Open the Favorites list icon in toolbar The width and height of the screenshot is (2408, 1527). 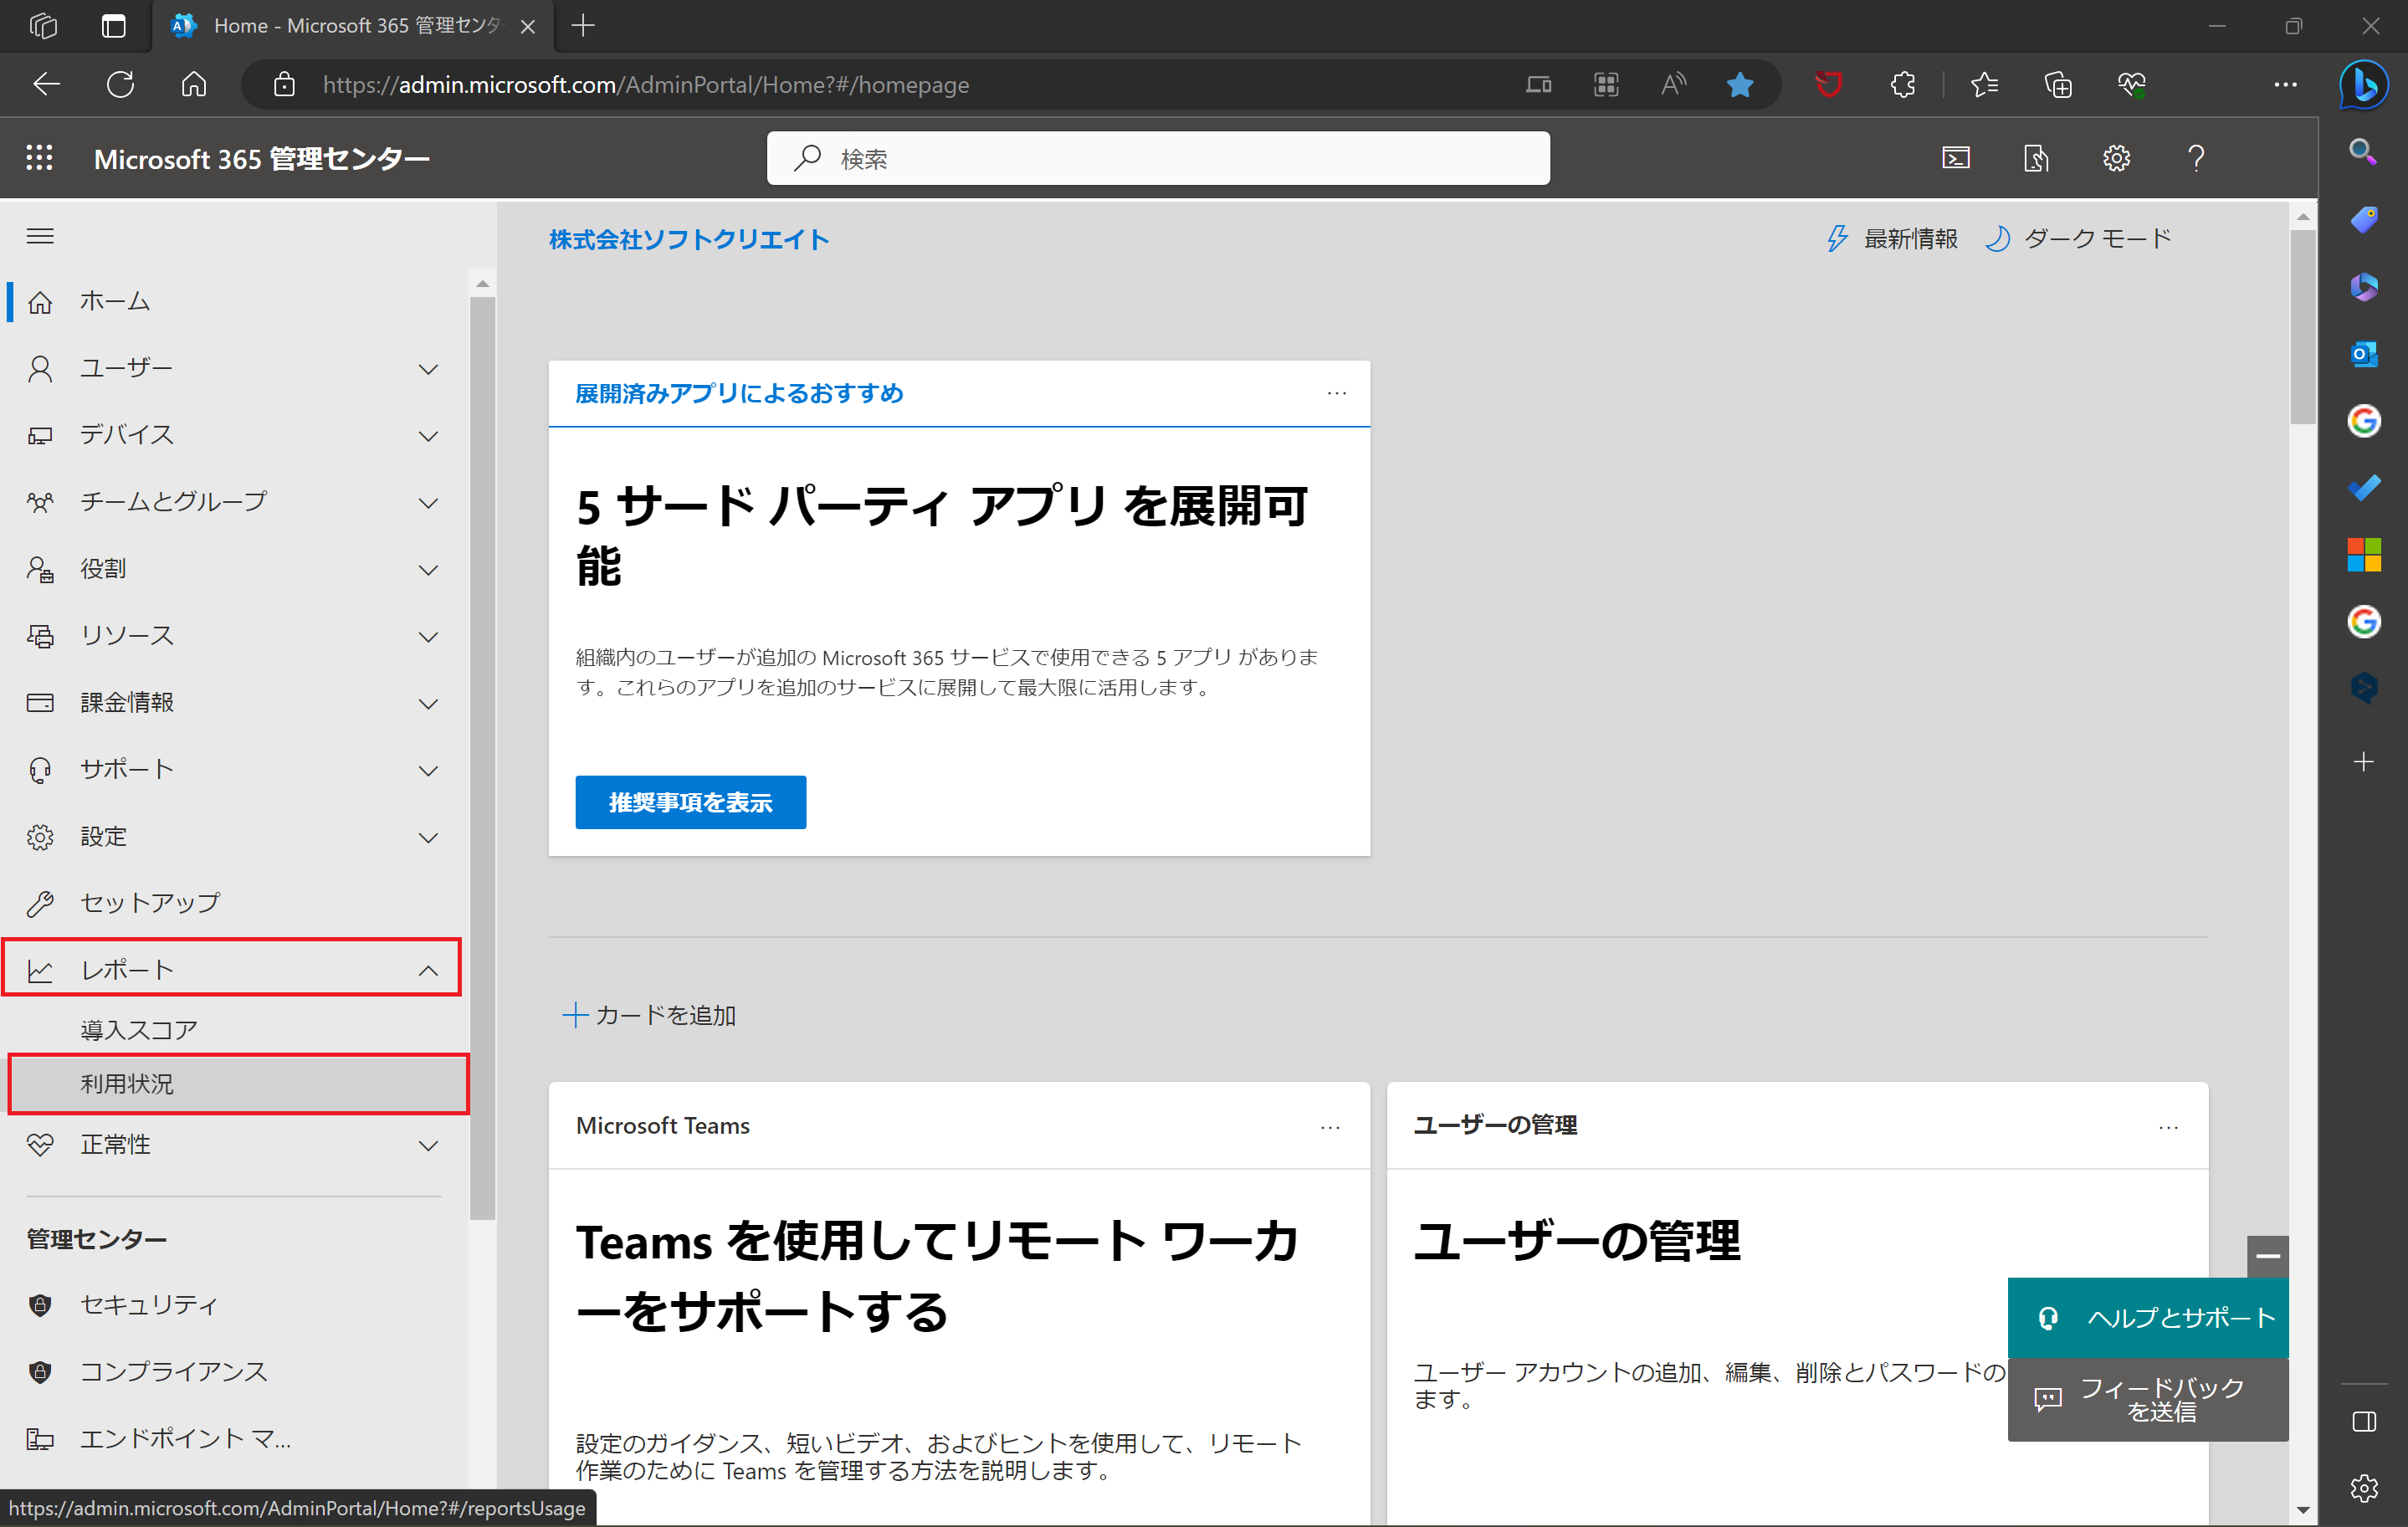(1984, 84)
